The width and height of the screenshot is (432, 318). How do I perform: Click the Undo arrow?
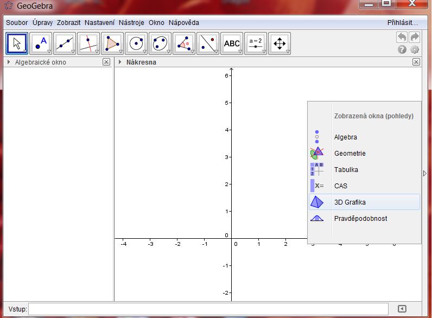click(x=402, y=37)
